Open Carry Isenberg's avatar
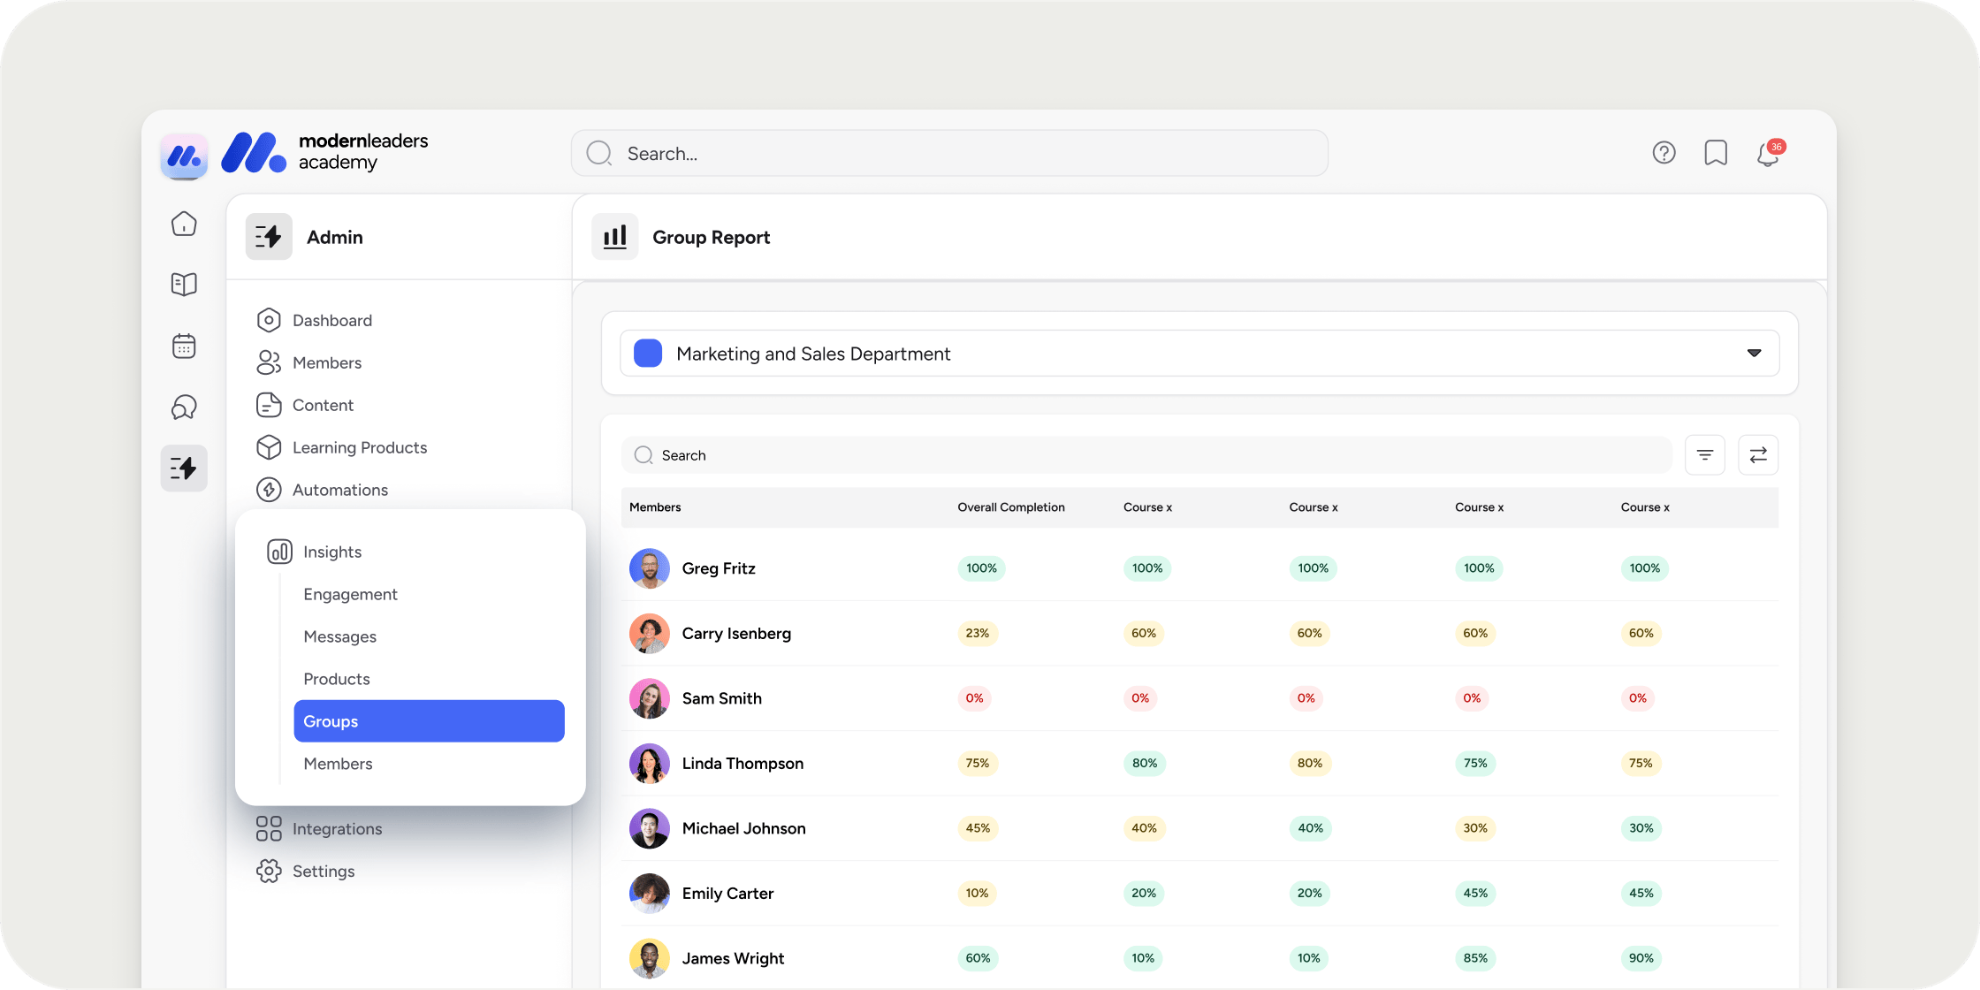This screenshot has width=1980, height=990. click(650, 634)
